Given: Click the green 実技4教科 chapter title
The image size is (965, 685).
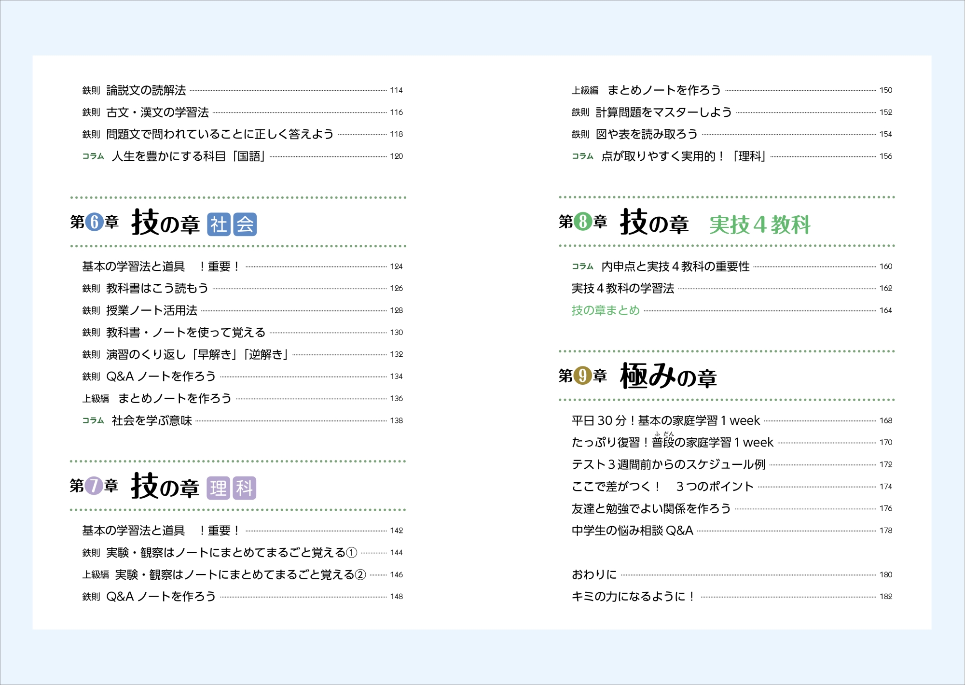Looking at the screenshot, I should 760,224.
